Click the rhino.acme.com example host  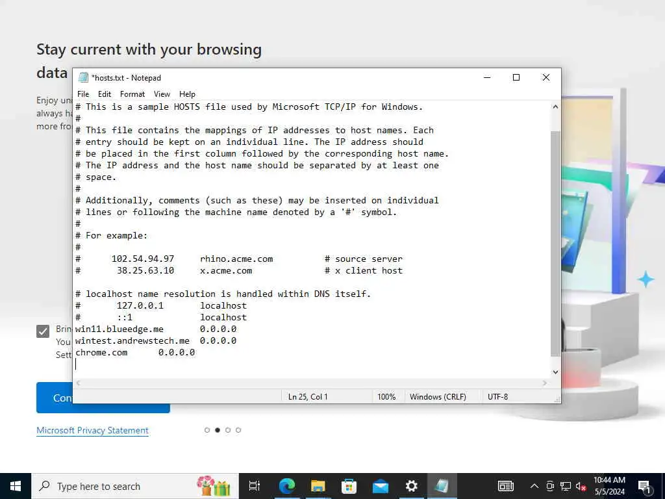(x=236, y=259)
